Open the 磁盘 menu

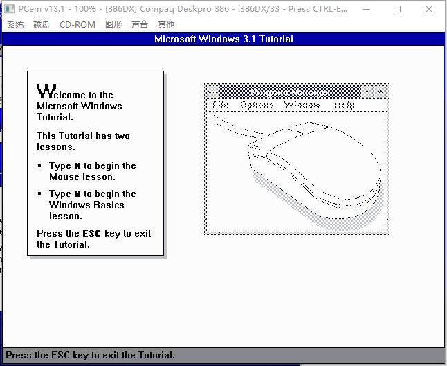(x=42, y=25)
